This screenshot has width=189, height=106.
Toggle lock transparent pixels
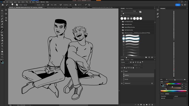(x=125, y=68)
